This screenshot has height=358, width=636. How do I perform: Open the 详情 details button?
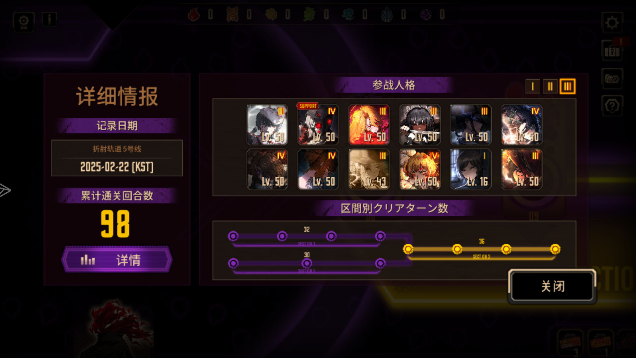pyautogui.click(x=117, y=260)
